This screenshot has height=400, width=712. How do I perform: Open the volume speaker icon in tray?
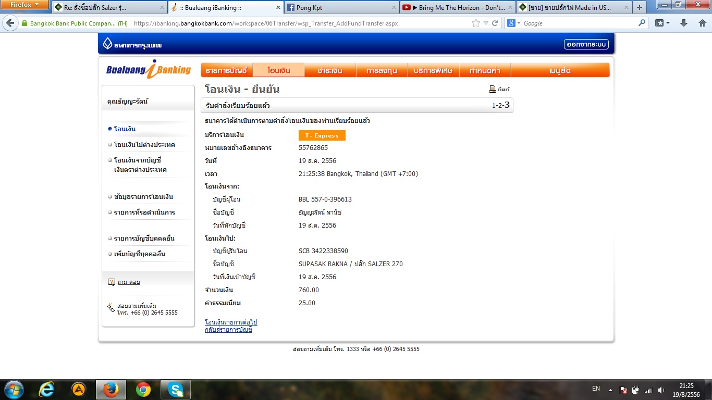pos(661,390)
